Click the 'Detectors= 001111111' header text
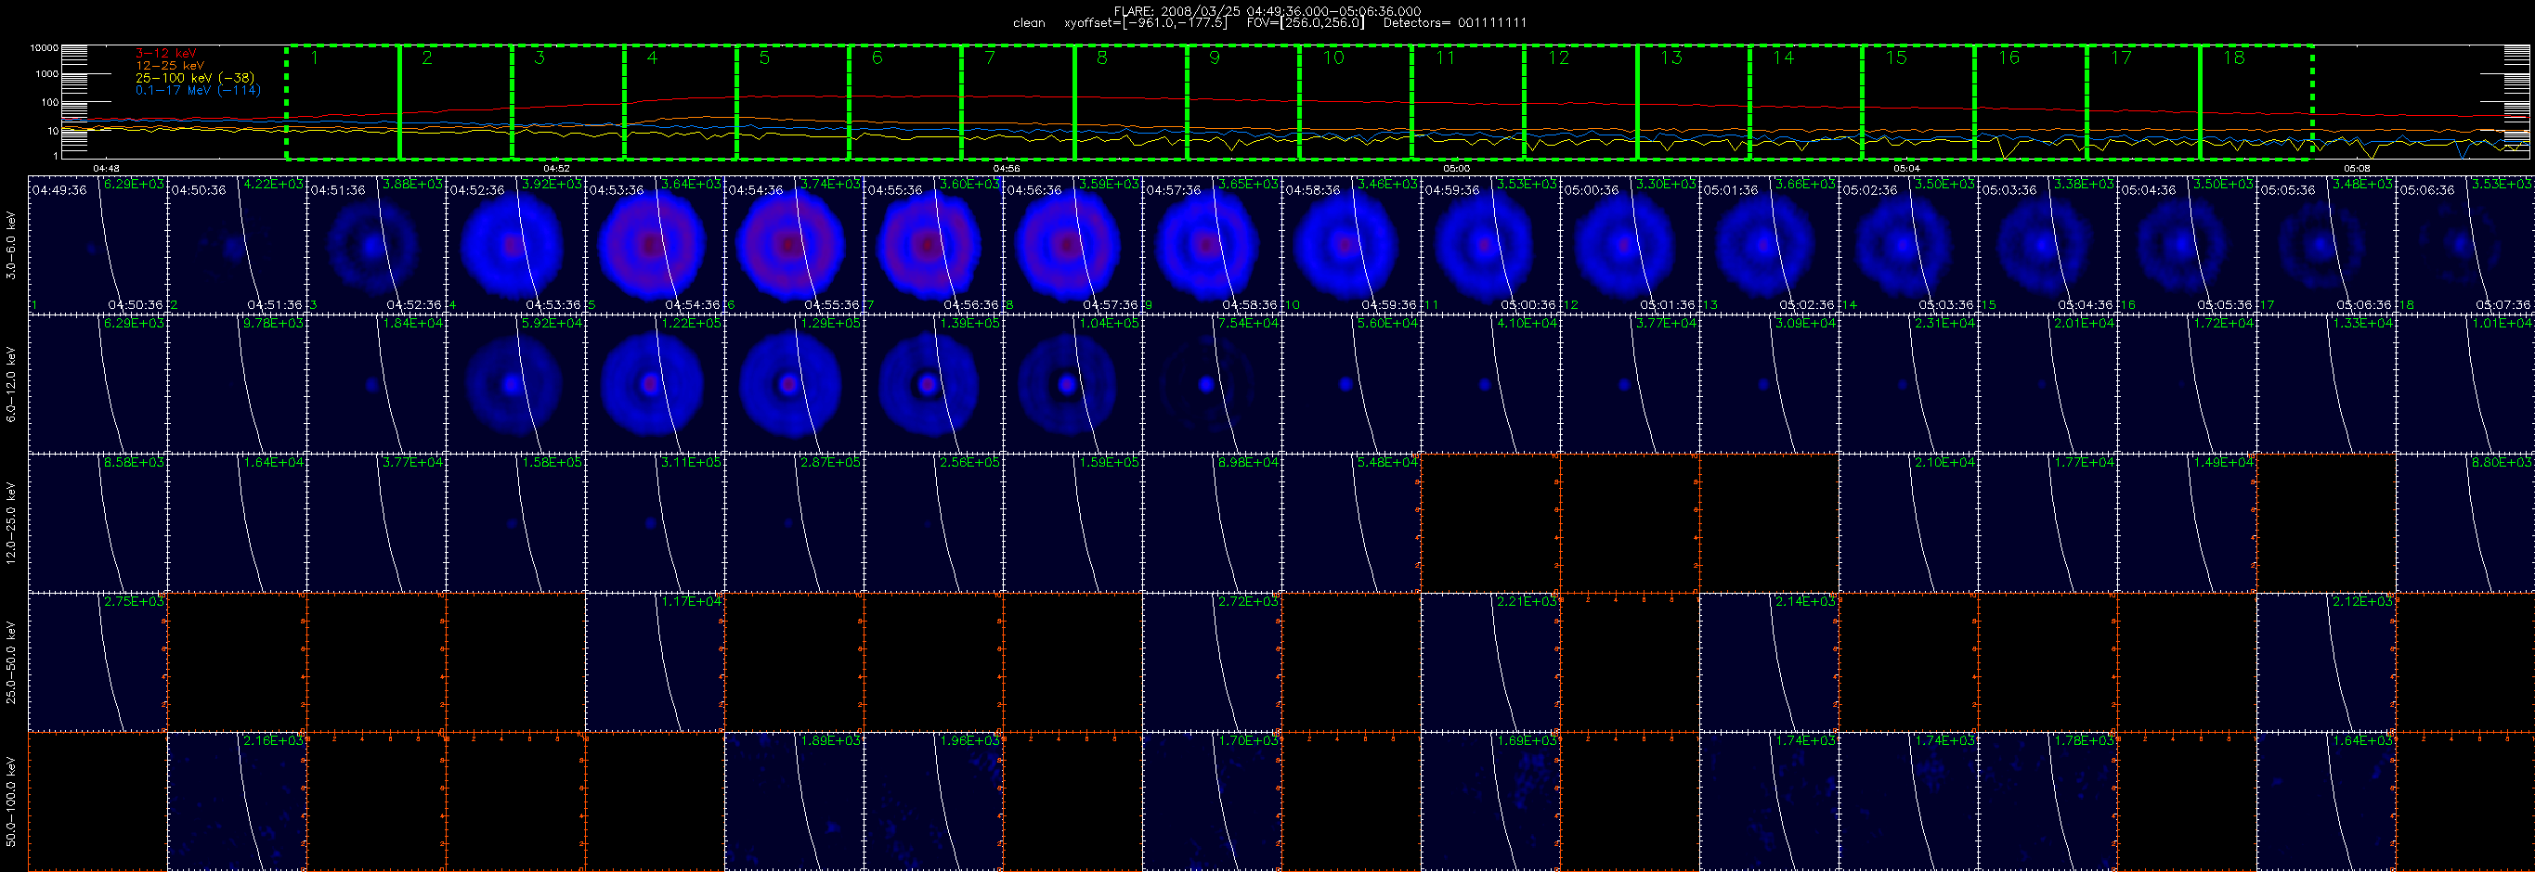This screenshot has height=872, width=2535. click(x=1454, y=22)
